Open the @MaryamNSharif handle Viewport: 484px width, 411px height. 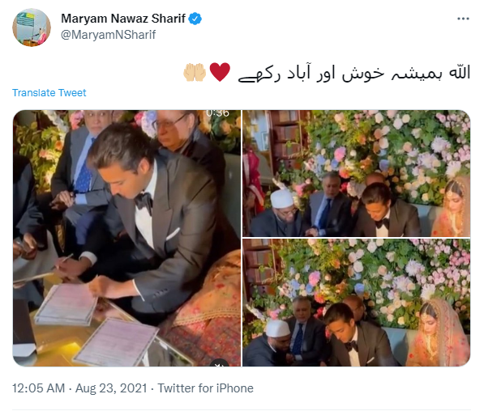pyautogui.click(x=109, y=35)
